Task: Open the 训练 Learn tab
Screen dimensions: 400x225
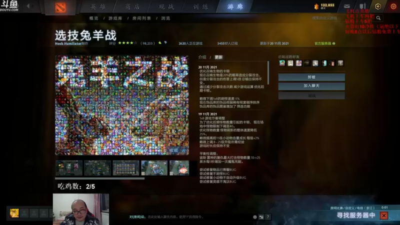Action: point(201,7)
